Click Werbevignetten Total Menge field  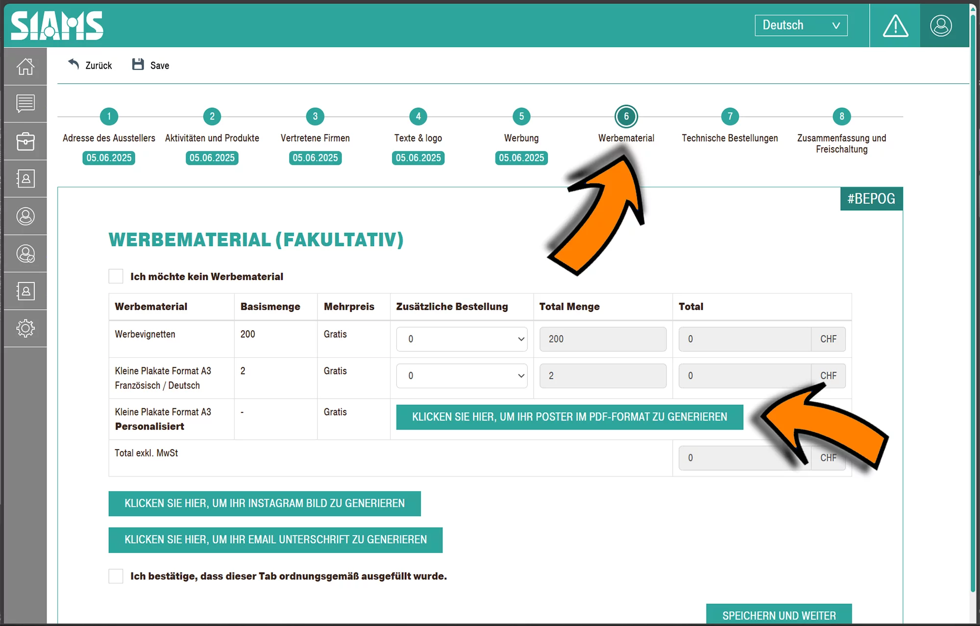click(x=603, y=339)
